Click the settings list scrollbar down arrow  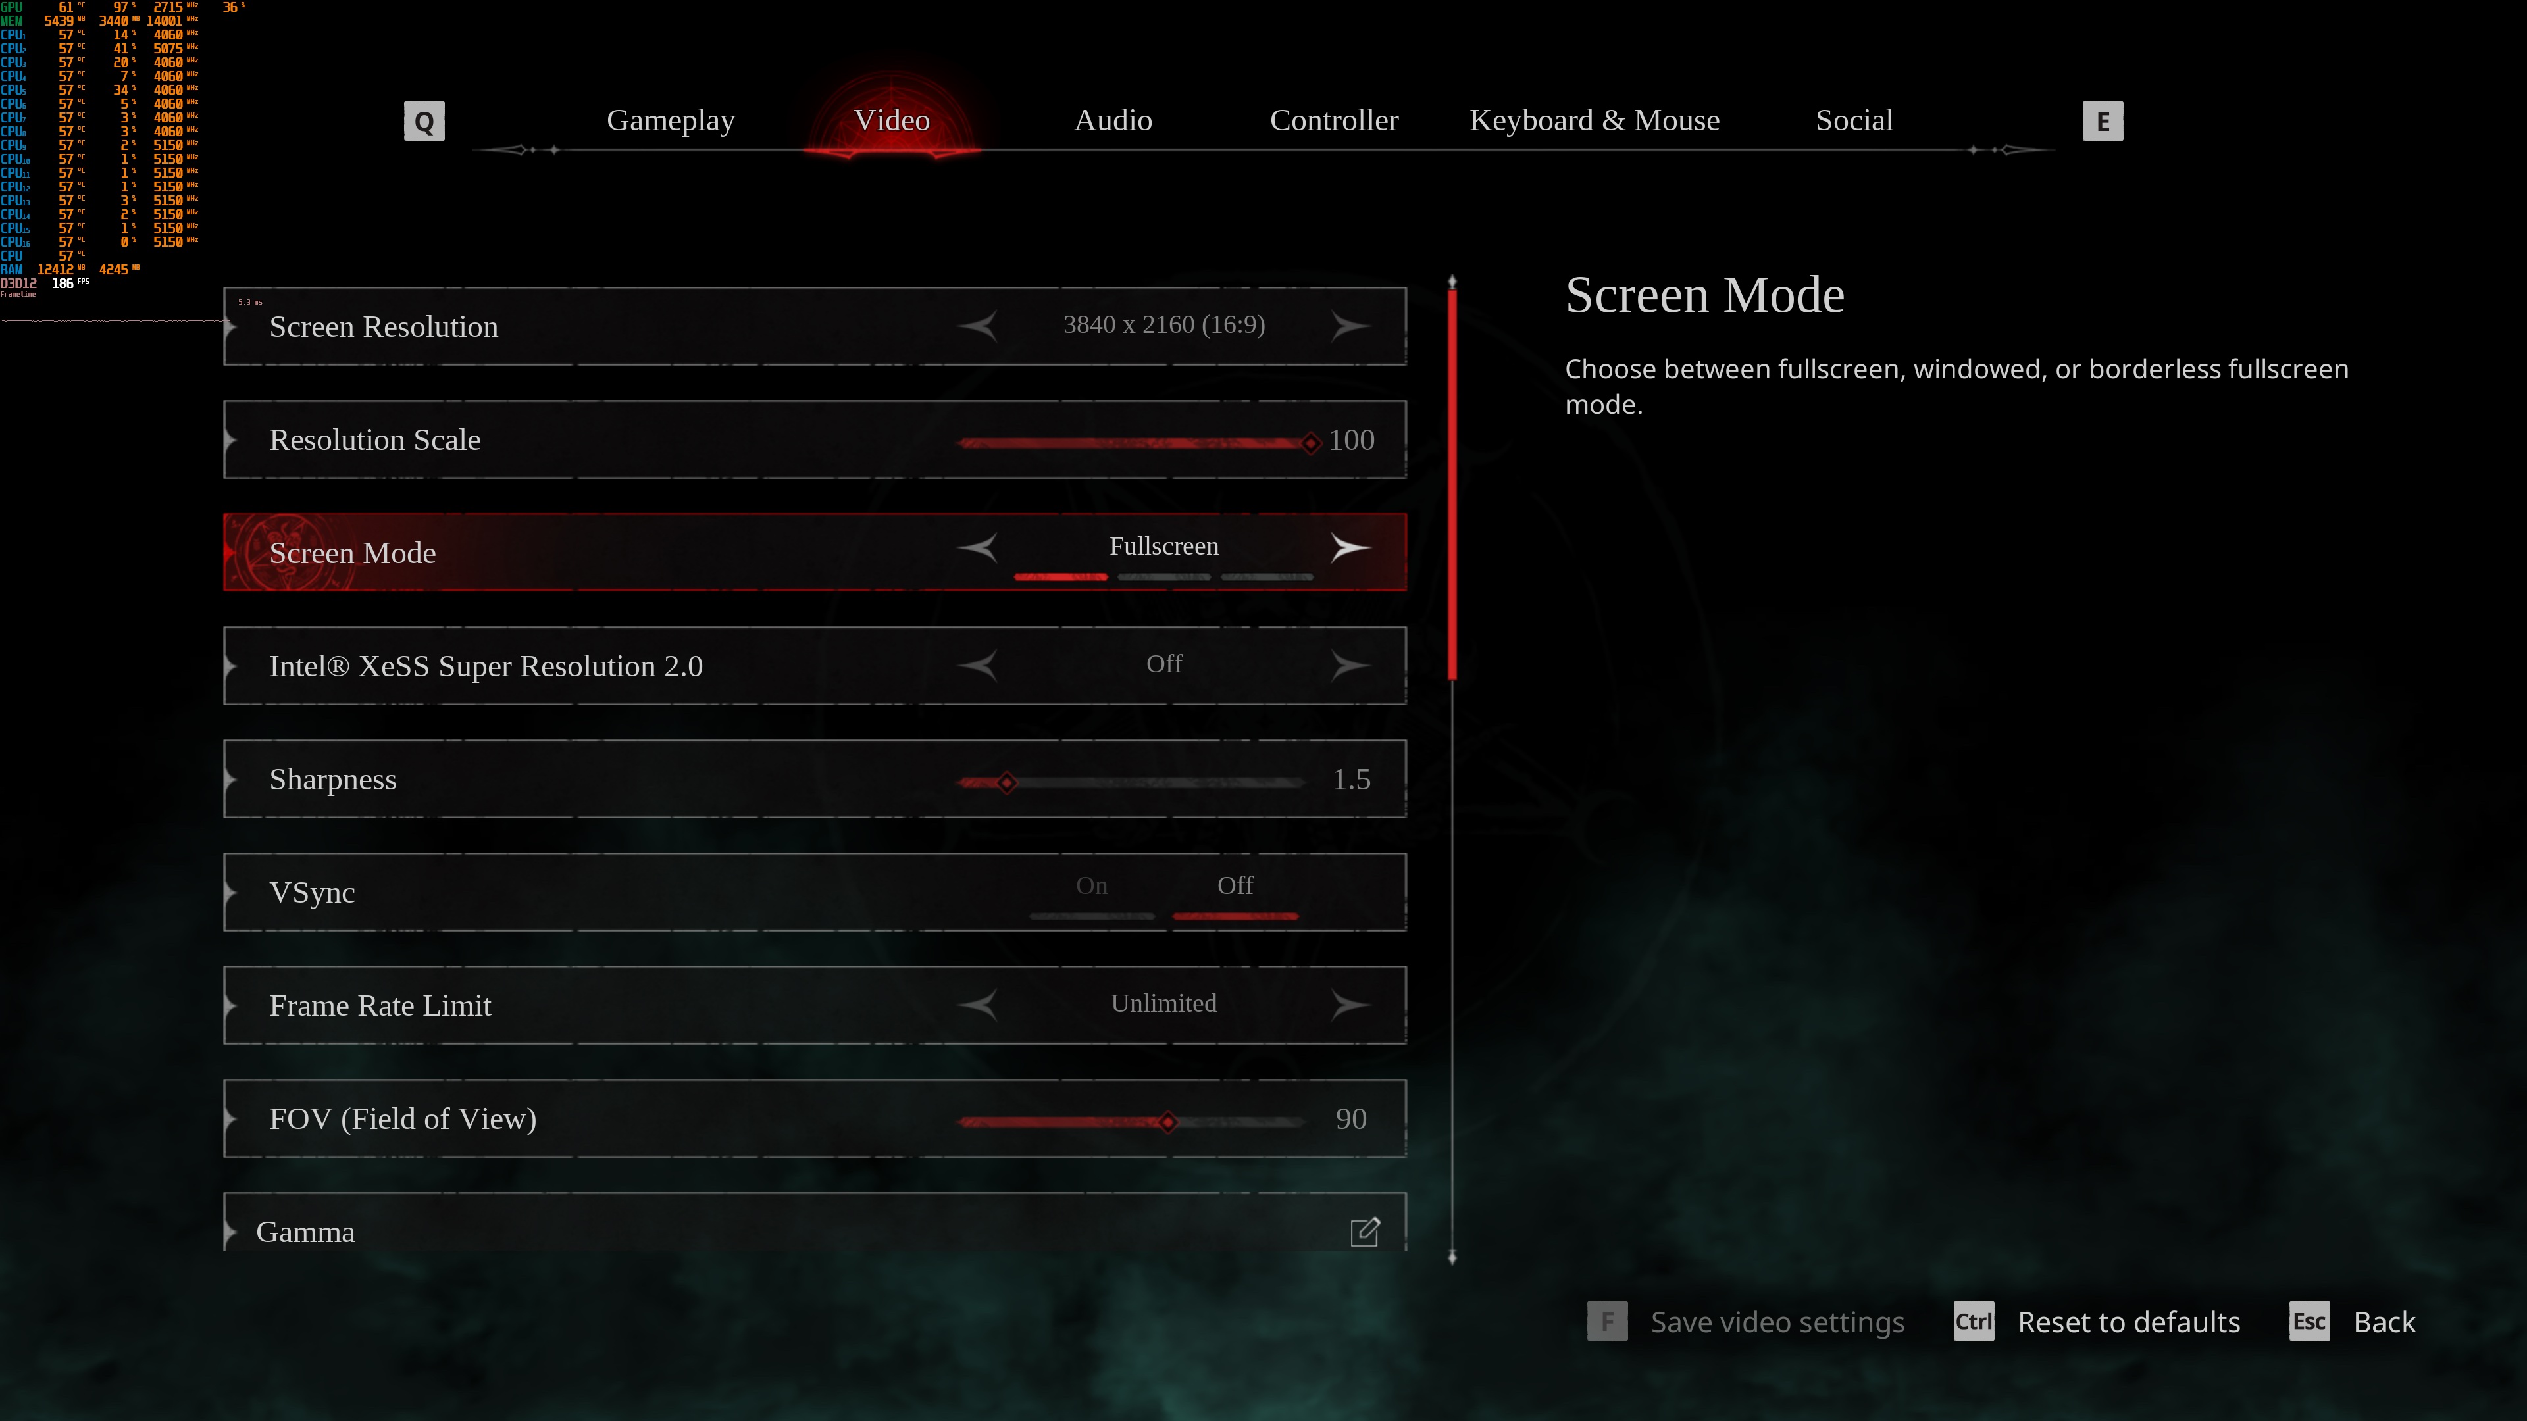(1452, 1257)
